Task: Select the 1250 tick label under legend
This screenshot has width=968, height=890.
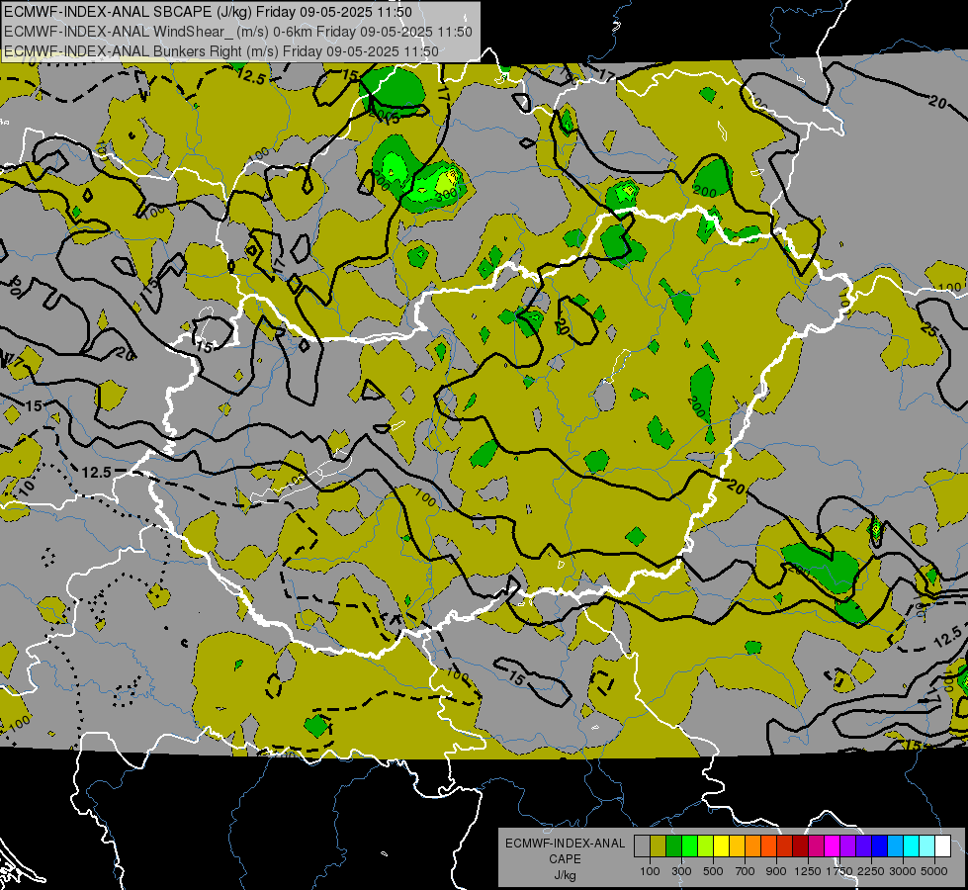Action: [808, 871]
